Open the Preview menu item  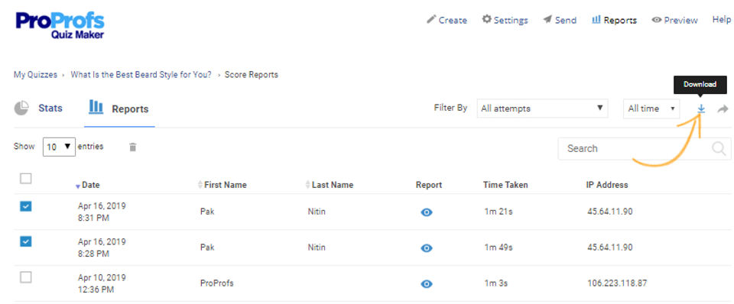pyautogui.click(x=674, y=20)
